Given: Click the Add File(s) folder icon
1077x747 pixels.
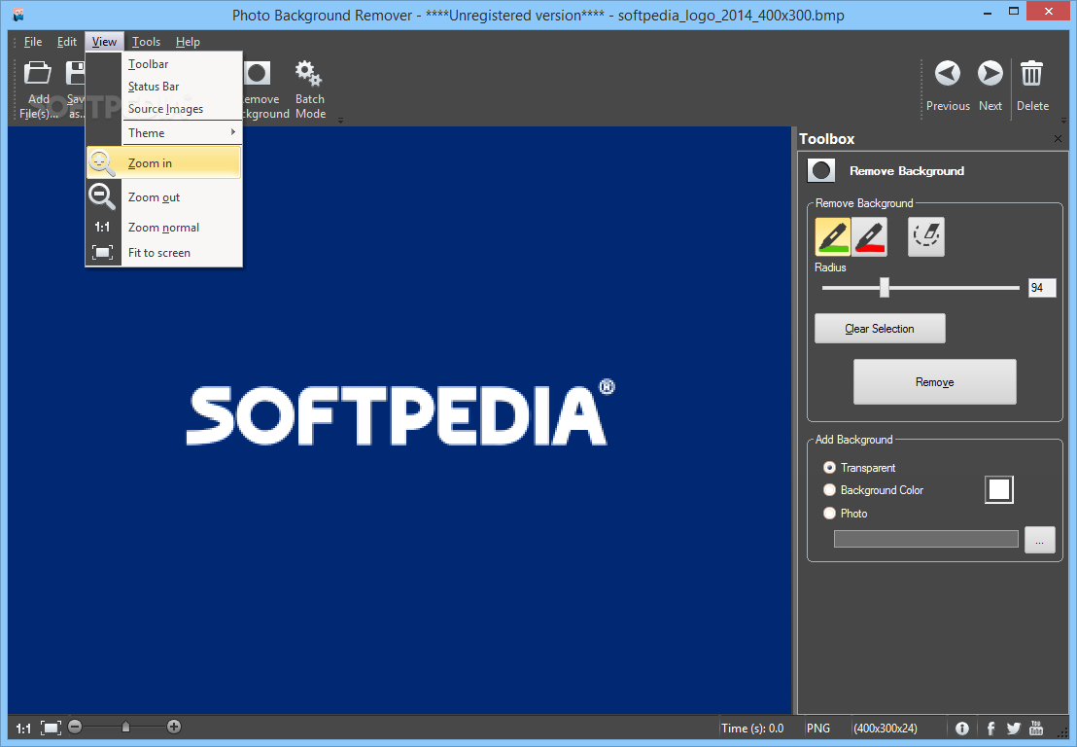Looking at the screenshot, I should 38,73.
